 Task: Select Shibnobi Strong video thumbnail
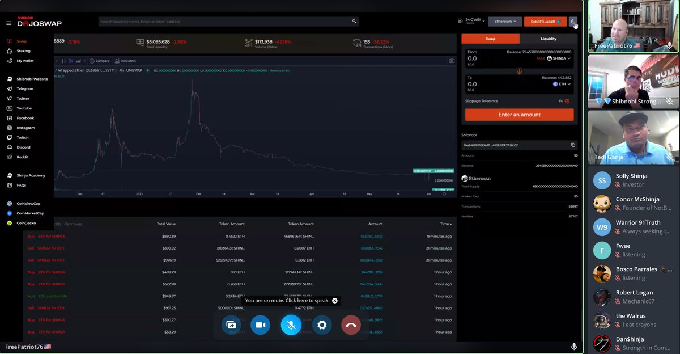pyautogui.click(x=633, y=82)
